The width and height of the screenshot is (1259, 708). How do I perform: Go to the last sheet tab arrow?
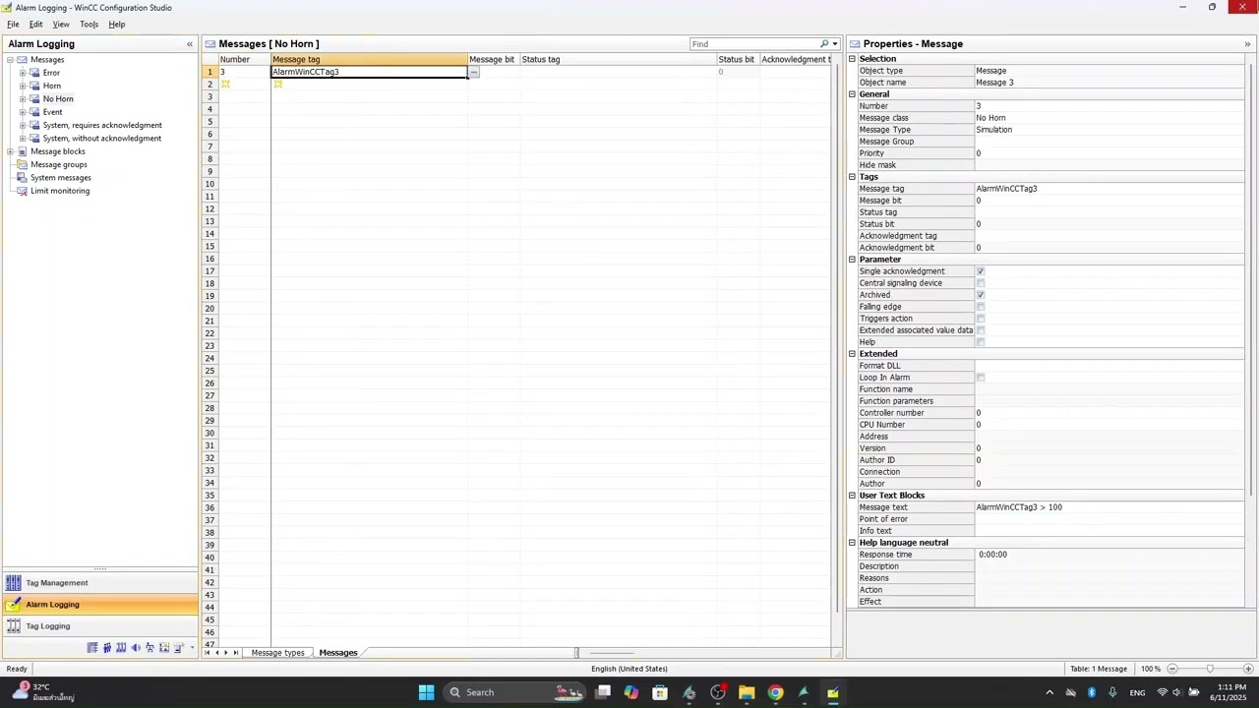[235, 653]
